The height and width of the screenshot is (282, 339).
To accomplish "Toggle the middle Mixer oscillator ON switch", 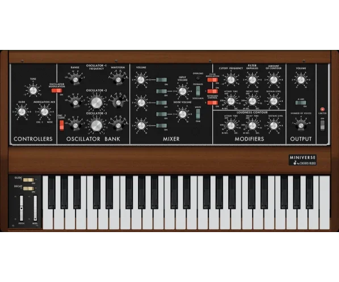I will (x=161, y=103).
